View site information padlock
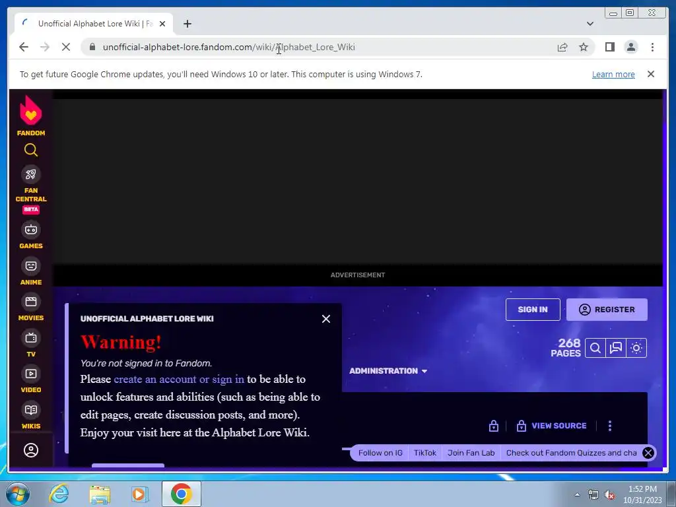The image size is (676, 507). (92, 47)
